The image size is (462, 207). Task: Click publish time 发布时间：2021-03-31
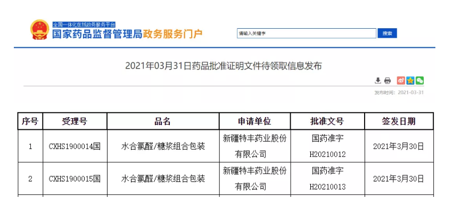(x=399, y=93)
